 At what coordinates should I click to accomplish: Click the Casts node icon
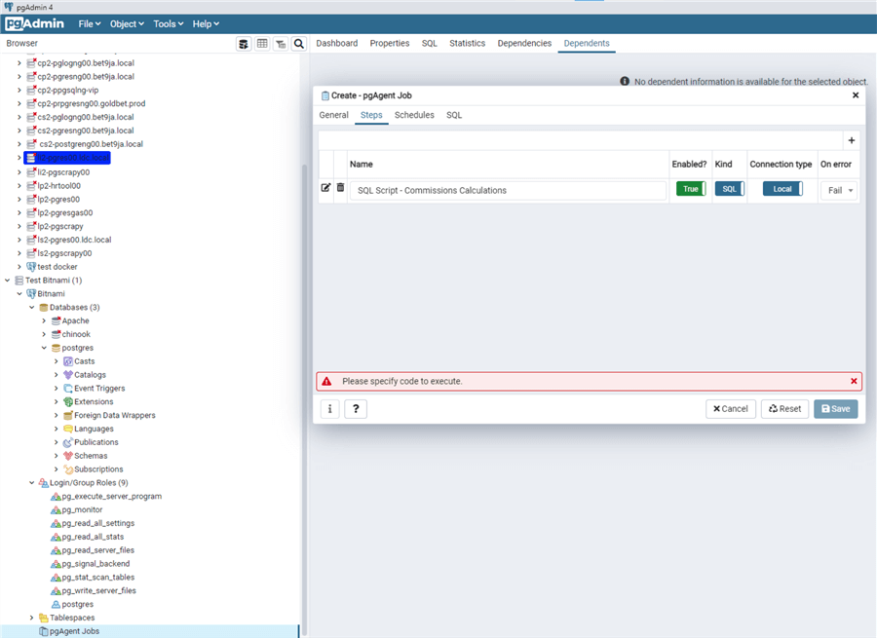click(68, 361)
